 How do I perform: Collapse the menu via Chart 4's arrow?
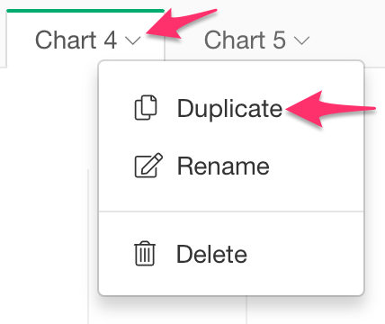click(x=133, y=40)
